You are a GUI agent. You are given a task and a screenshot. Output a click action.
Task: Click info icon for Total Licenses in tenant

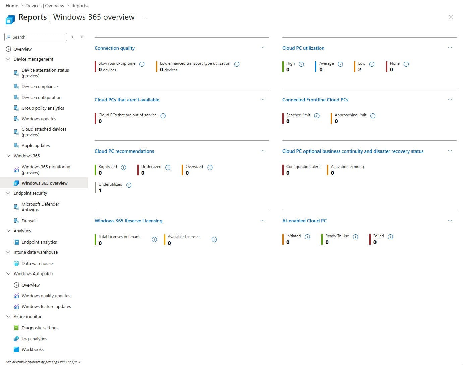[x=154, y=239]
